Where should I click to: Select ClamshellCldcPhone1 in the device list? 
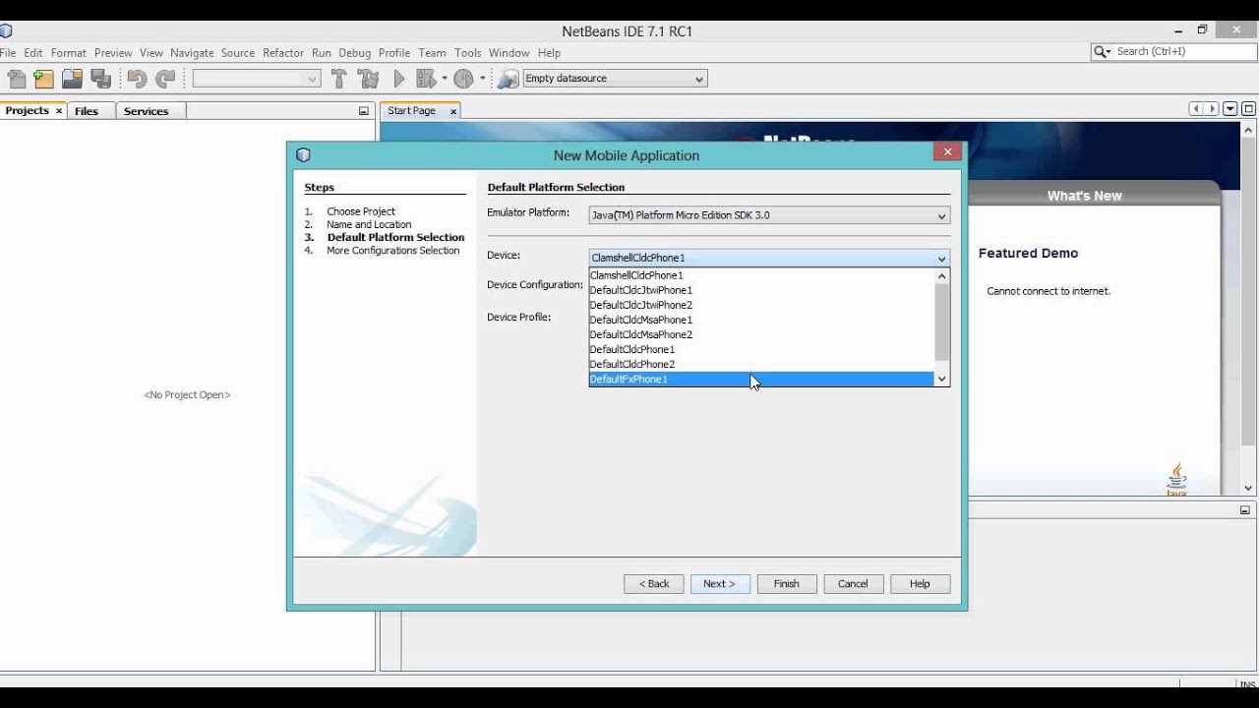pyautogui.click(x=761, y=275)
